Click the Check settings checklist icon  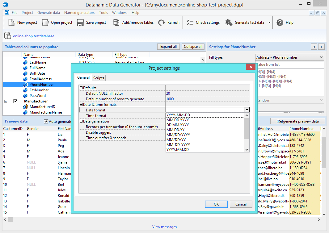pos(190,23)
